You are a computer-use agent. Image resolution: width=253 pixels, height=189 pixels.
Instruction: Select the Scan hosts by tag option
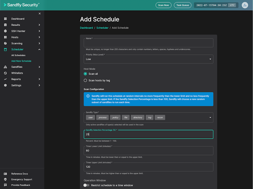coord(85,80)
